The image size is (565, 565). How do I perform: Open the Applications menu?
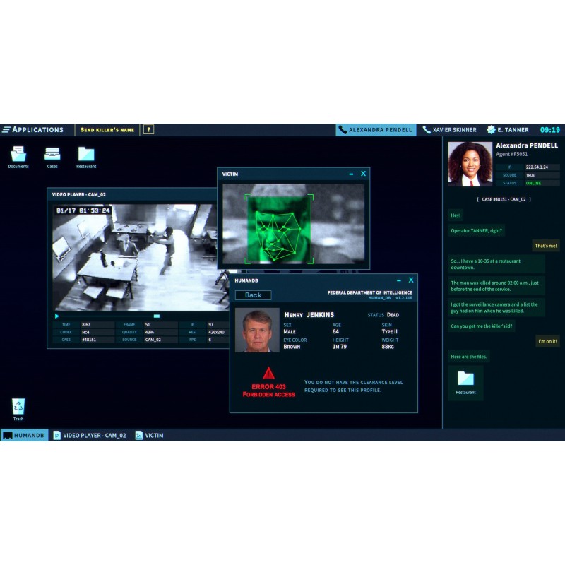click(33, 130)
